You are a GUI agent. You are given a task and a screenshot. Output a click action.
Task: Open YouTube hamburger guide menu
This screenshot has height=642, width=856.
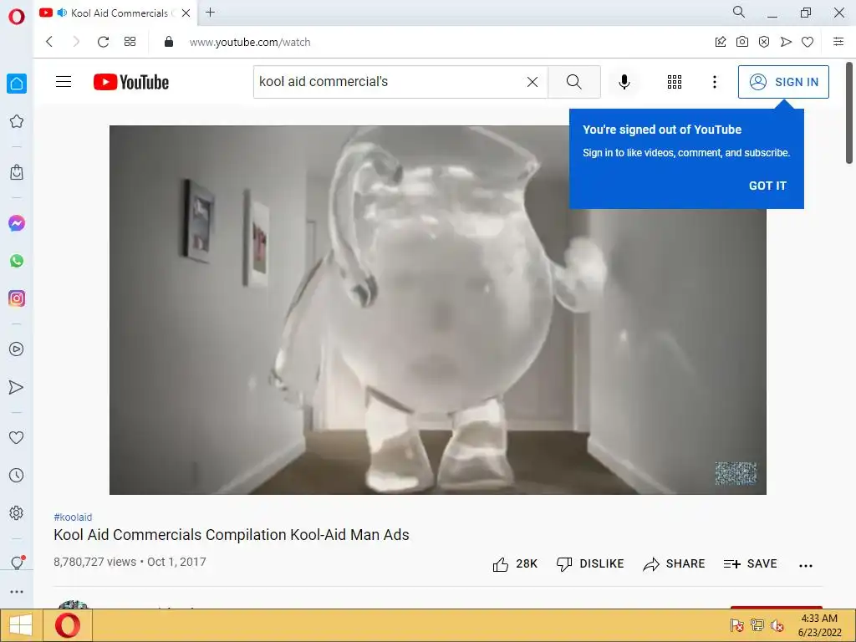click(64, 82)
